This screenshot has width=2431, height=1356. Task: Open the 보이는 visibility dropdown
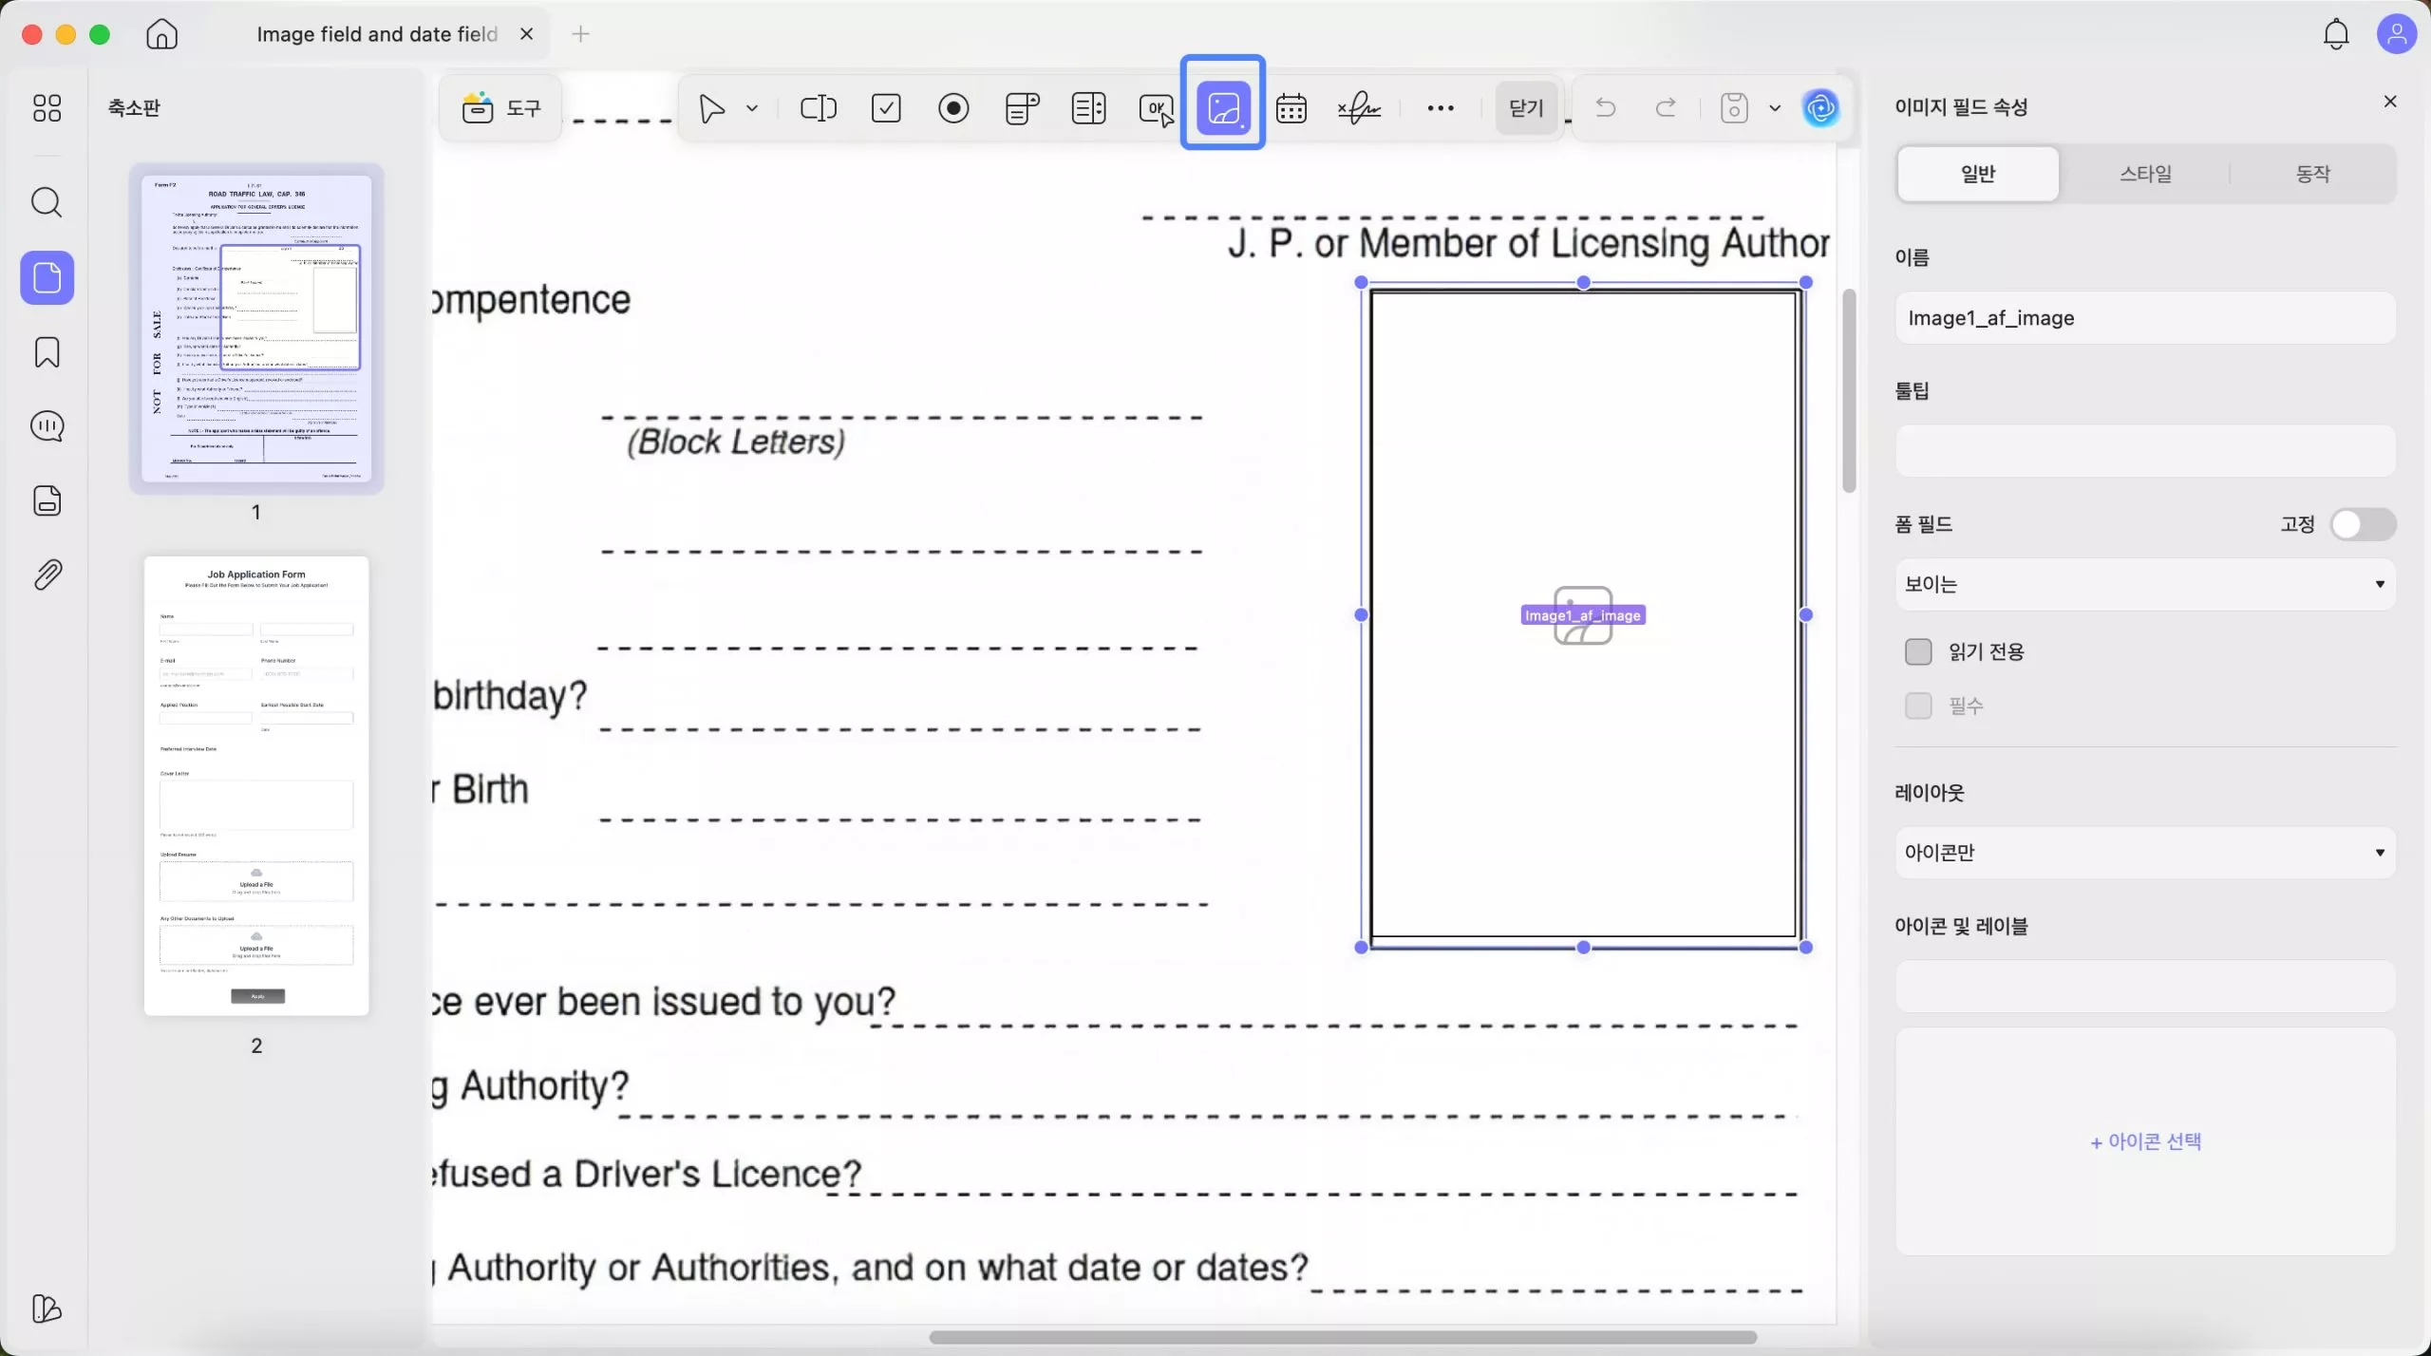click(2143, 584)
